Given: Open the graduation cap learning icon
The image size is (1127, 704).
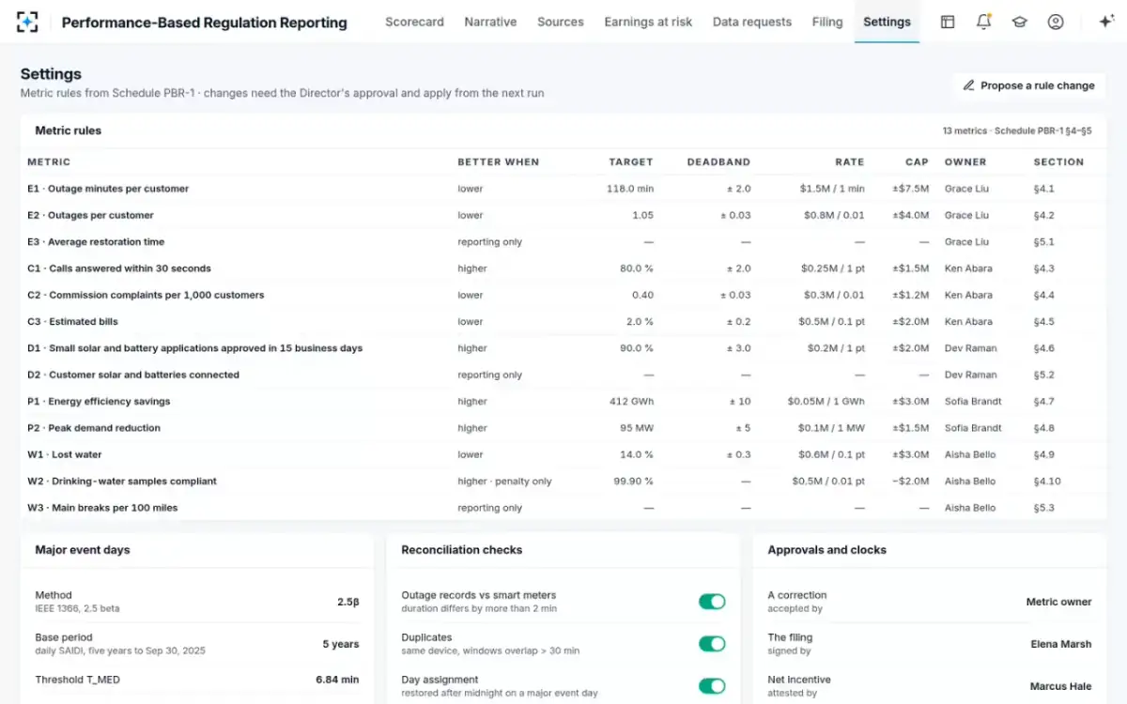Looking at the screenshot, I should click(x=1019, y=22).
